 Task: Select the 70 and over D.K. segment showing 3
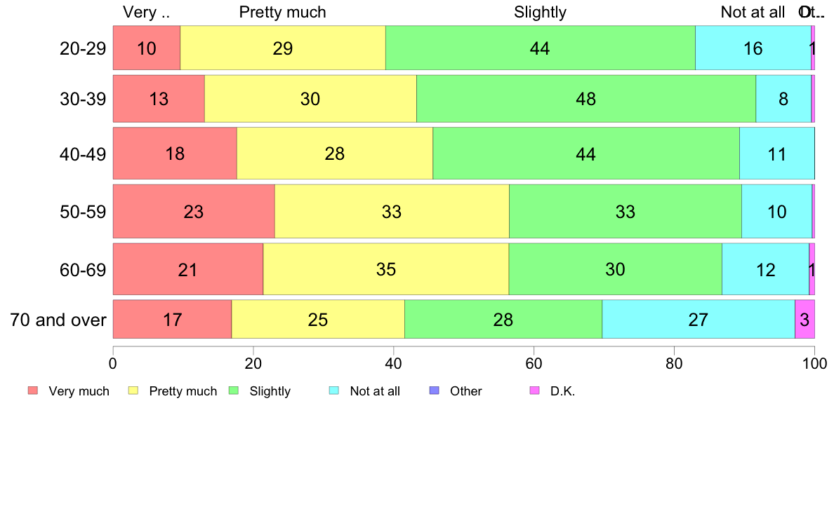(805, 320)
